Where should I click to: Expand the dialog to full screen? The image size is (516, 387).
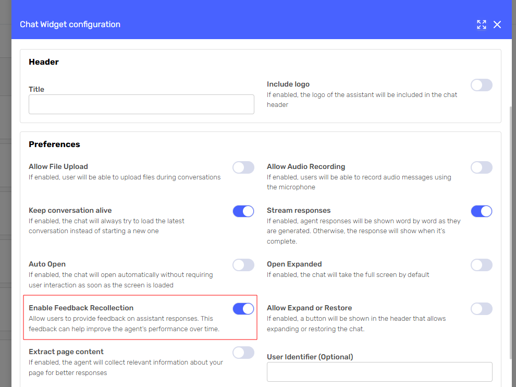481,25
